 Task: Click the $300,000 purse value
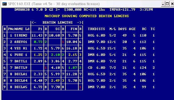(73, 10)
